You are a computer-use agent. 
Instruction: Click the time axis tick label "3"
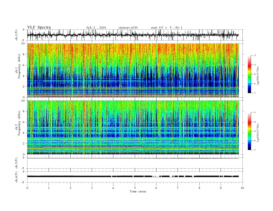point(92,188)
